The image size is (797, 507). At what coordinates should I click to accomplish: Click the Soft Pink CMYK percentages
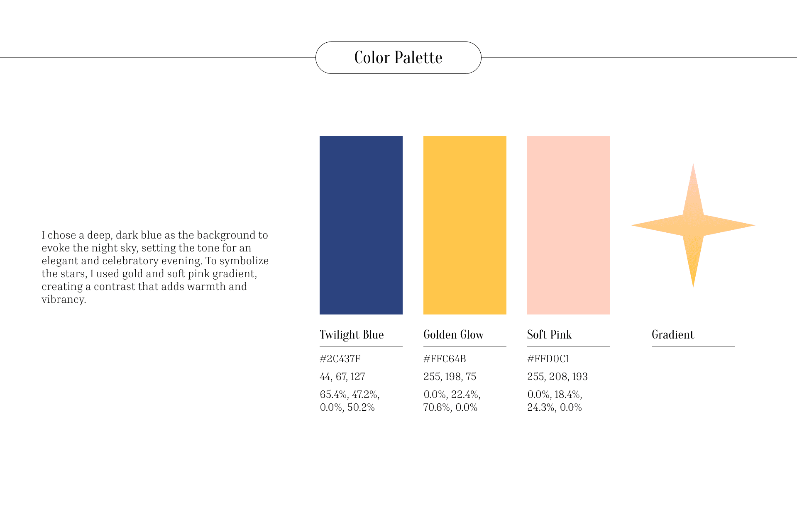click(555, 401)
